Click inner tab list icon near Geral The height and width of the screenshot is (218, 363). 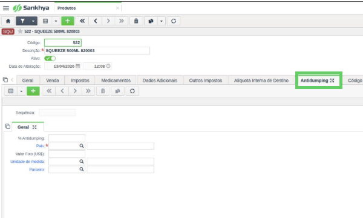[x=8, y=127]
